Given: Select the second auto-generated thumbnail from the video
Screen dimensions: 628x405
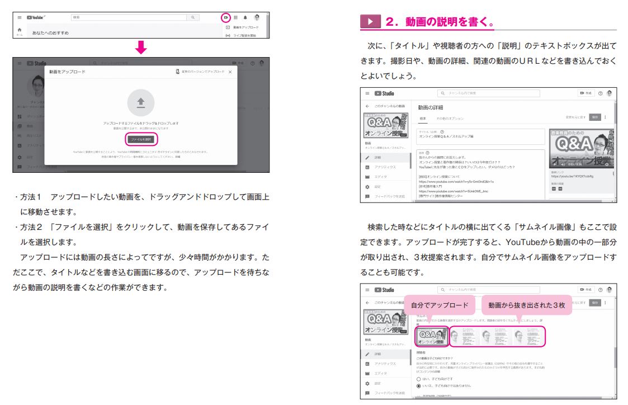Looking at the screenshot, I should tap(497, 337).
